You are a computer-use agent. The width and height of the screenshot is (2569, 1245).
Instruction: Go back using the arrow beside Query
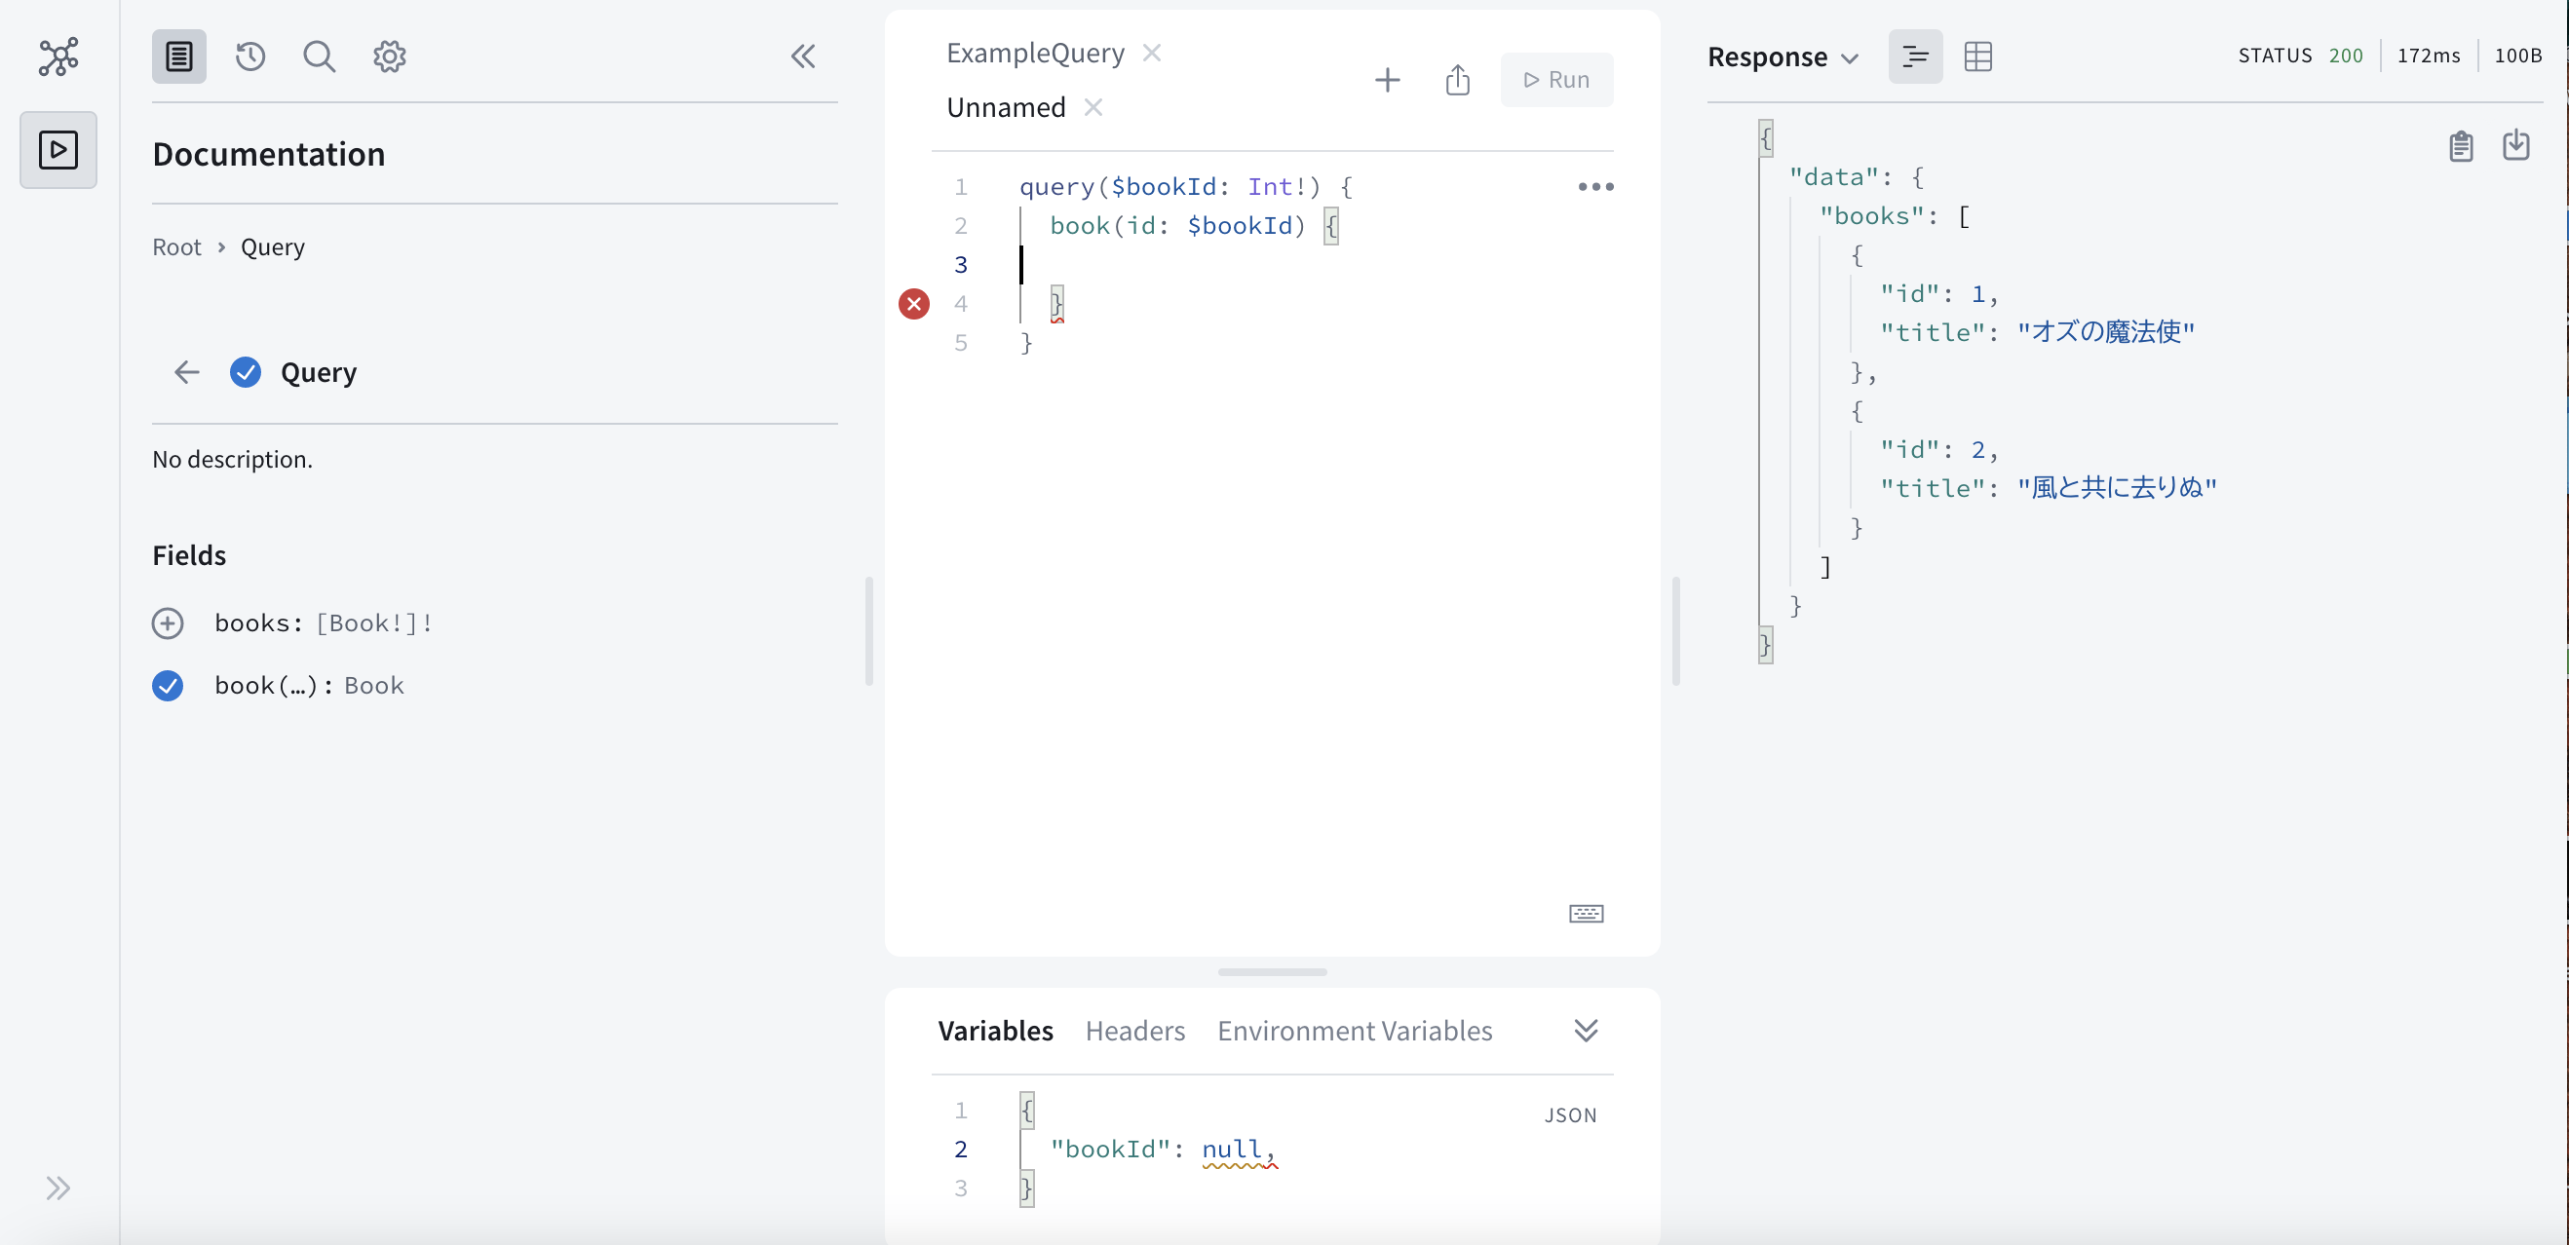[x=186, y=372]
